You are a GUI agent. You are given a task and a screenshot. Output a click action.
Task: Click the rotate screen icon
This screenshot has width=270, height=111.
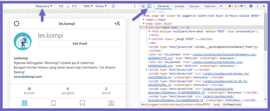(x=113, y=6)
